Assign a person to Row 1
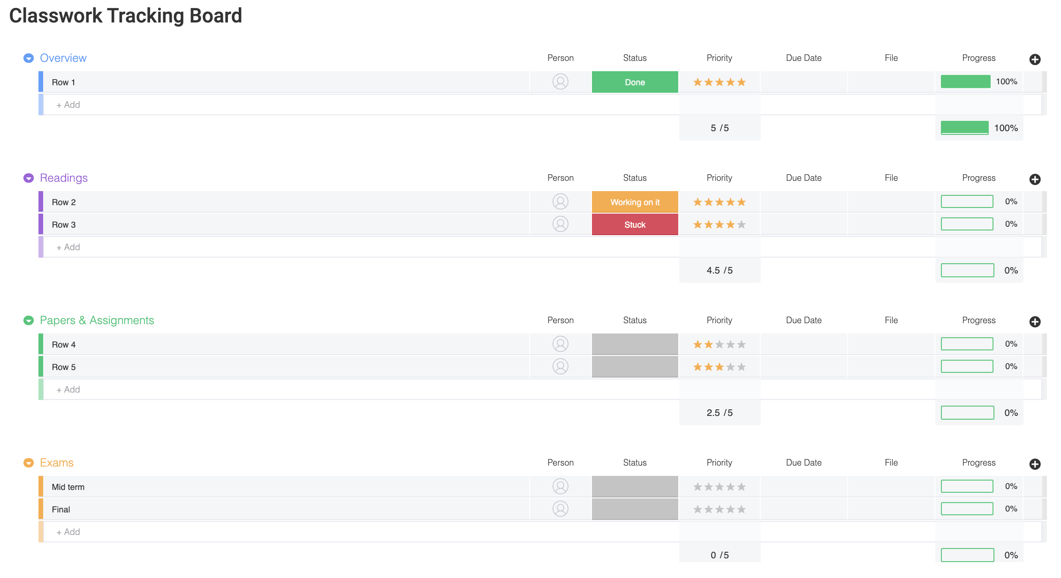 [561, 82]
